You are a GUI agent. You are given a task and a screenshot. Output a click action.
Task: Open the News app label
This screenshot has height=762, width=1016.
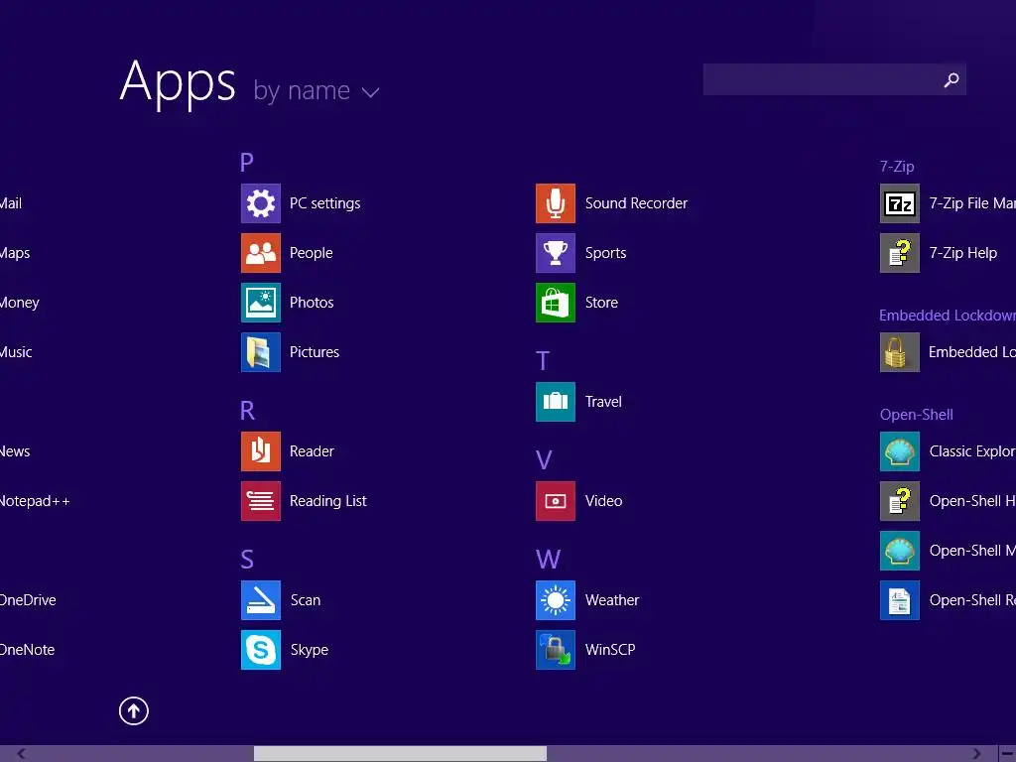pos(14,451)
